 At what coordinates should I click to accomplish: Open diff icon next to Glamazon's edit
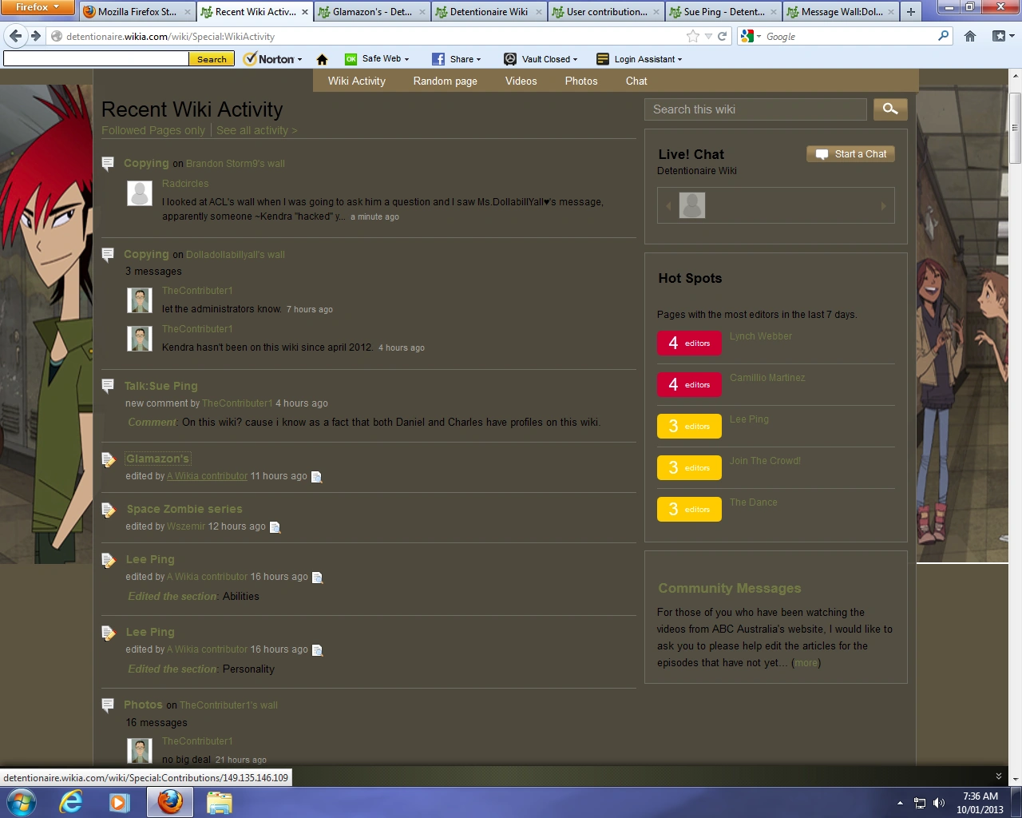[x=316, y=477]
